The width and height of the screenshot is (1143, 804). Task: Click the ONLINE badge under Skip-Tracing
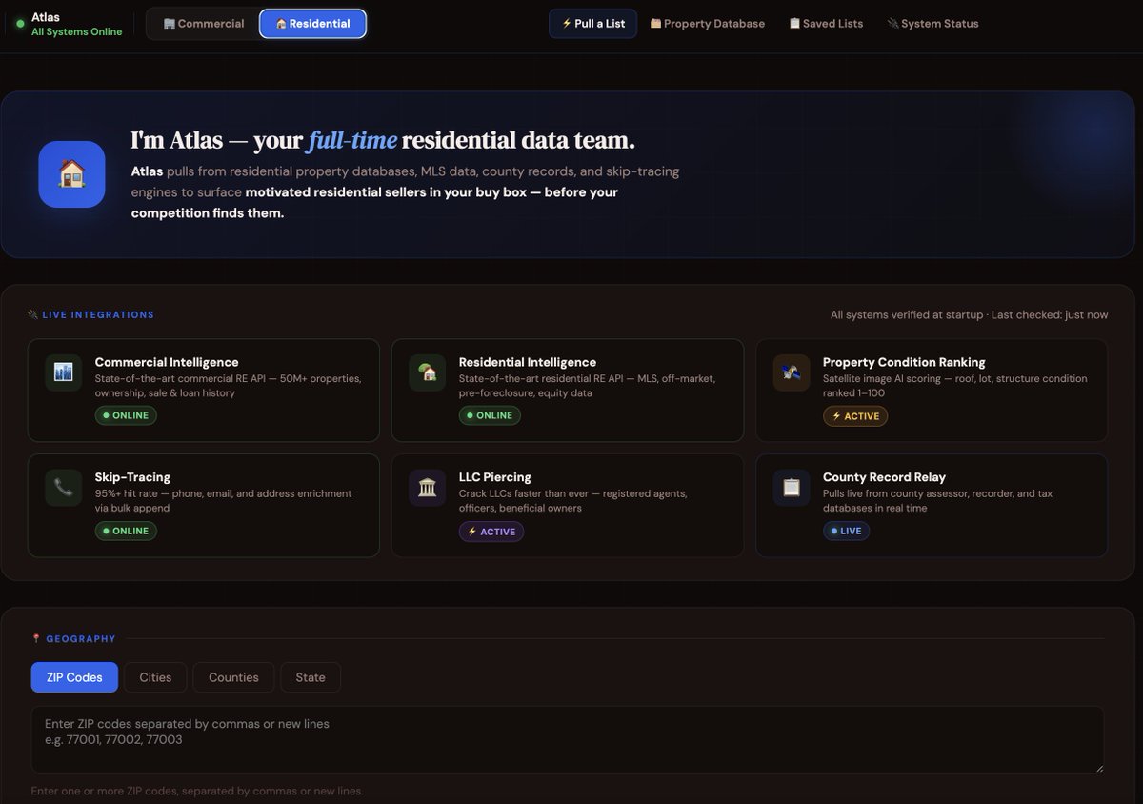(x=126, y=531)
